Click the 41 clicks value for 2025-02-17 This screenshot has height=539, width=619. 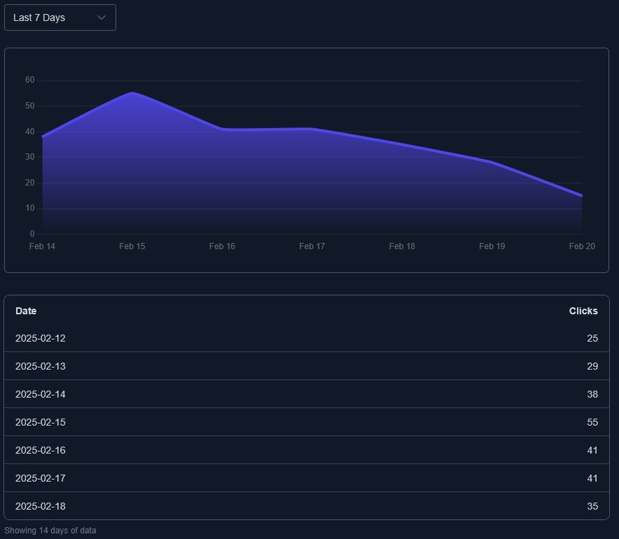[592, 478]
